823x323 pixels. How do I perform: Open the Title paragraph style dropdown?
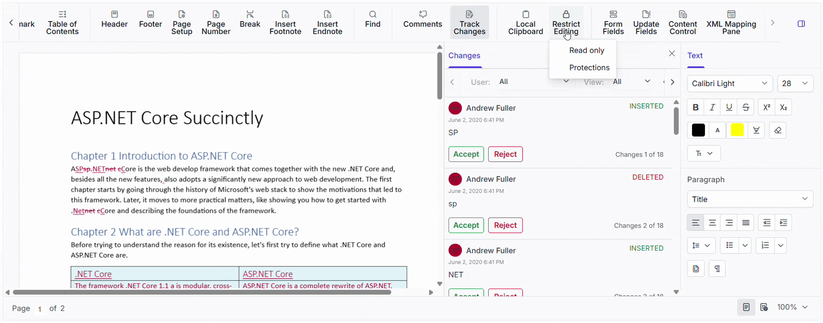750,199
